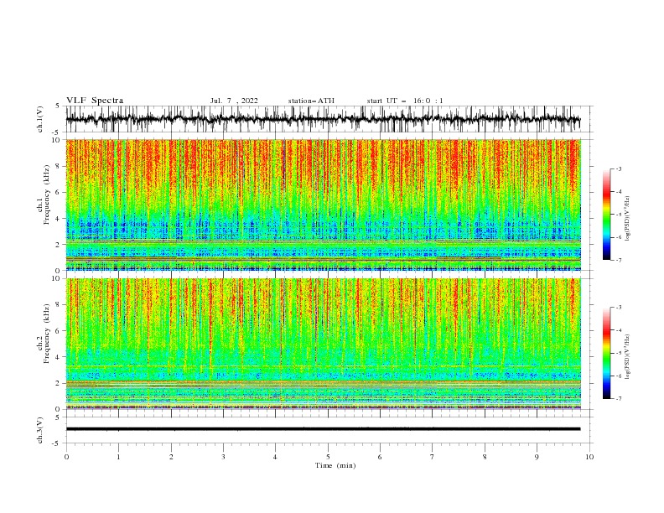Click the '5' tick on ch.1(V) axis

coord(58,106)
